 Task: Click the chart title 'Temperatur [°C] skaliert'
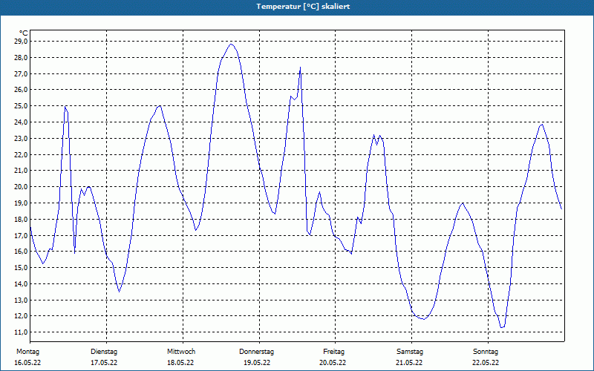tap(303, 7)
